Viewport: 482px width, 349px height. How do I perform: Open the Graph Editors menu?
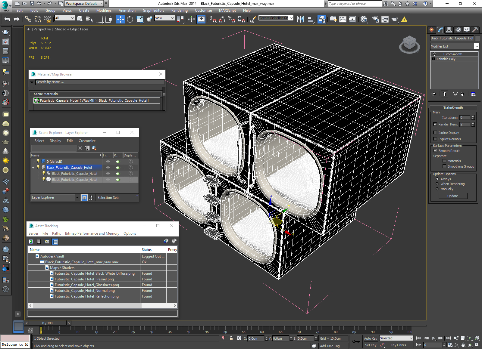[x=153, y=11]
